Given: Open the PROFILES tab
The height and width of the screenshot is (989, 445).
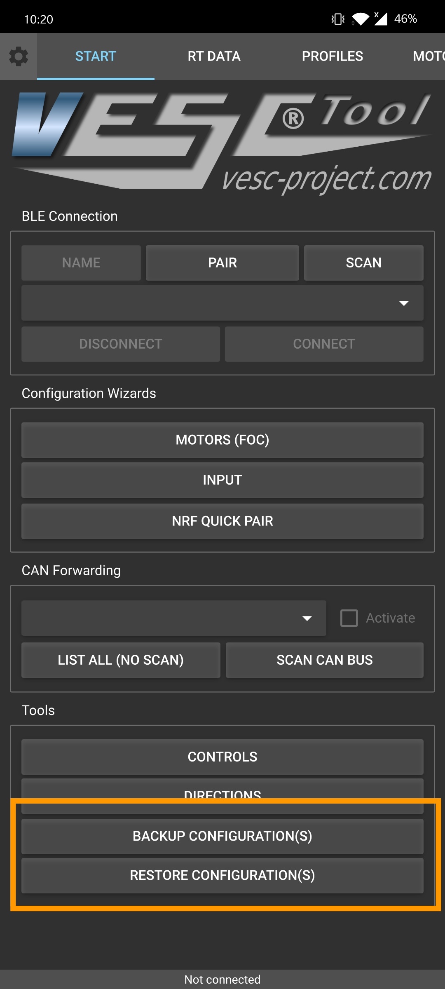Looking at the screenshot, I should point(332,56).
